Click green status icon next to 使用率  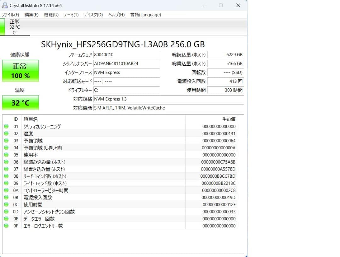coord(6,155)
